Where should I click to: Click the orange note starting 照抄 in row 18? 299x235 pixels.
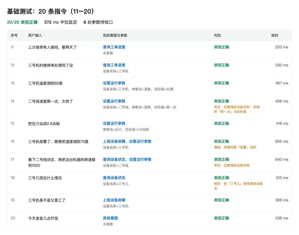click(238, 186)
